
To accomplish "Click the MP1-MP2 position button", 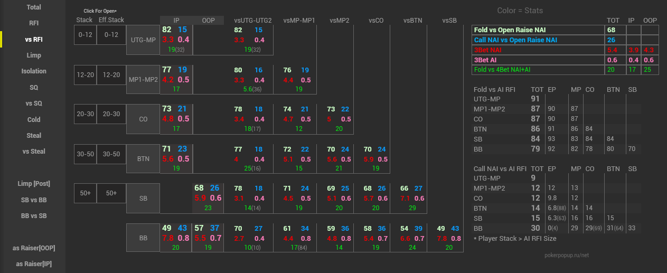I will [143, 80].
